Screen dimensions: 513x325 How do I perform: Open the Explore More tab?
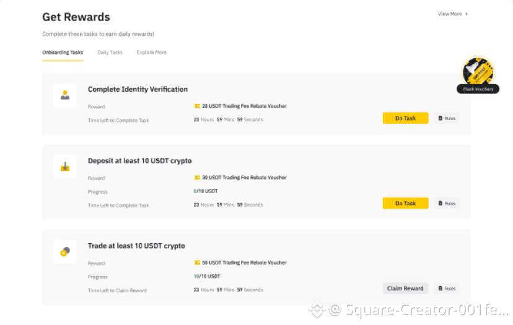(x=151, y=53)
